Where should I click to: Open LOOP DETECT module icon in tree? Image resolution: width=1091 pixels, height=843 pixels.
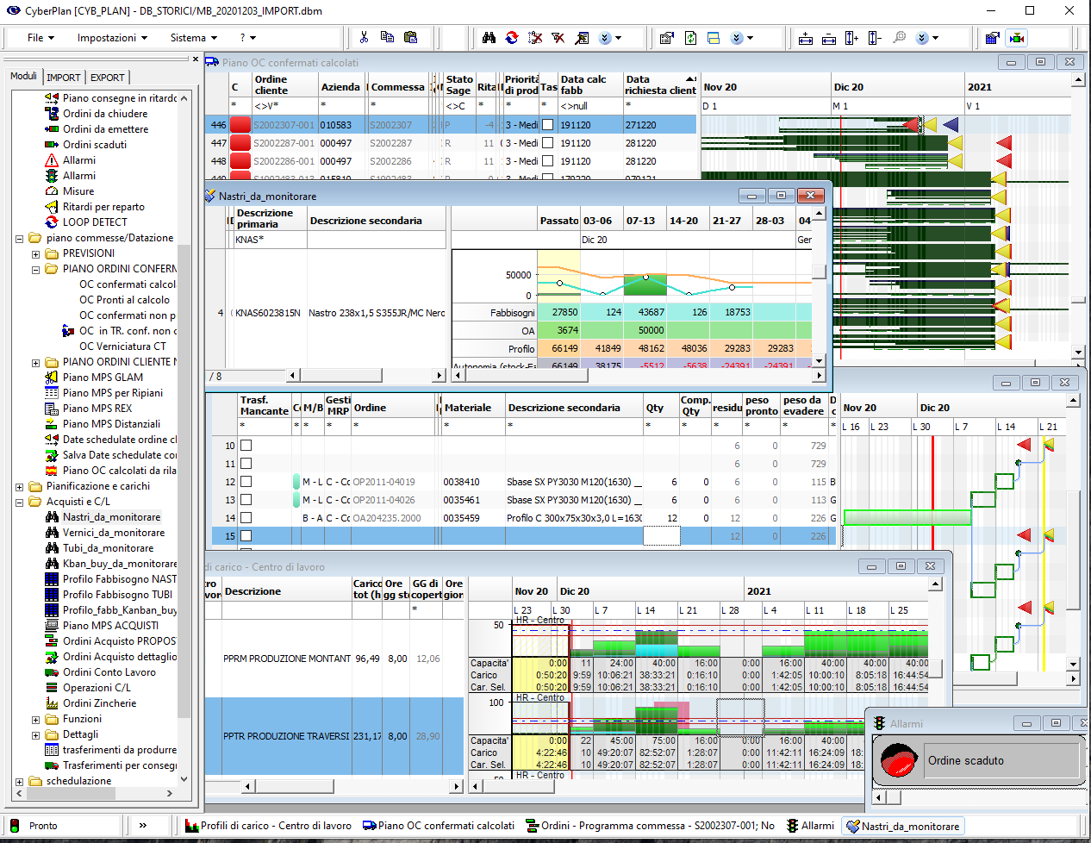[52, 222]
